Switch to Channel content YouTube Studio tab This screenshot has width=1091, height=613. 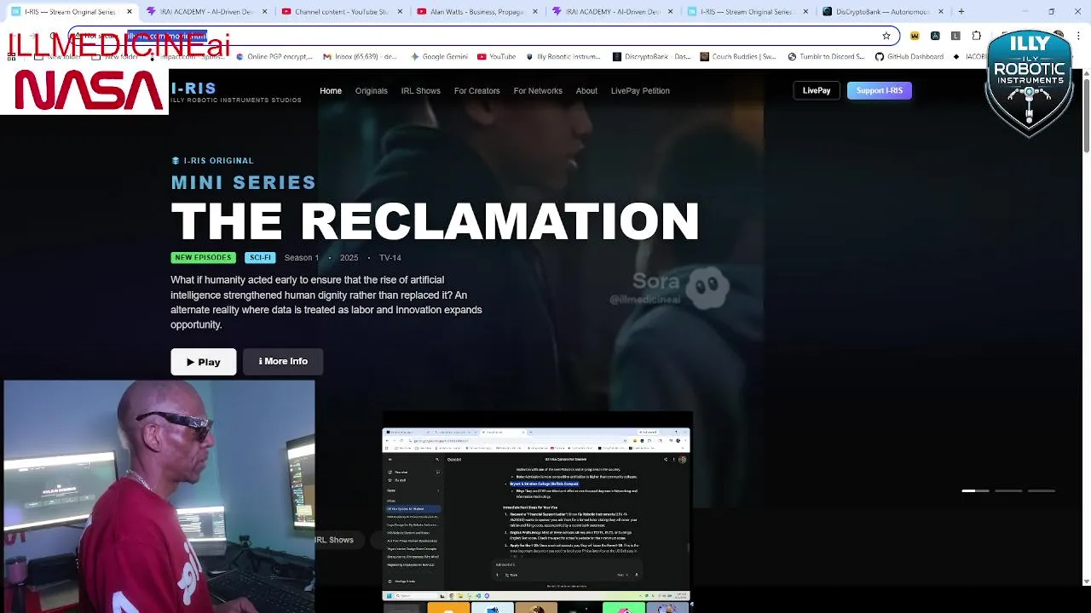tap(342, 12)
